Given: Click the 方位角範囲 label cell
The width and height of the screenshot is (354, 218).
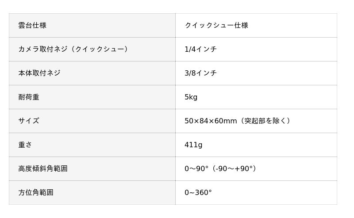Looking at the screenshot, I should pyautogui.click(x=92, y=193).
